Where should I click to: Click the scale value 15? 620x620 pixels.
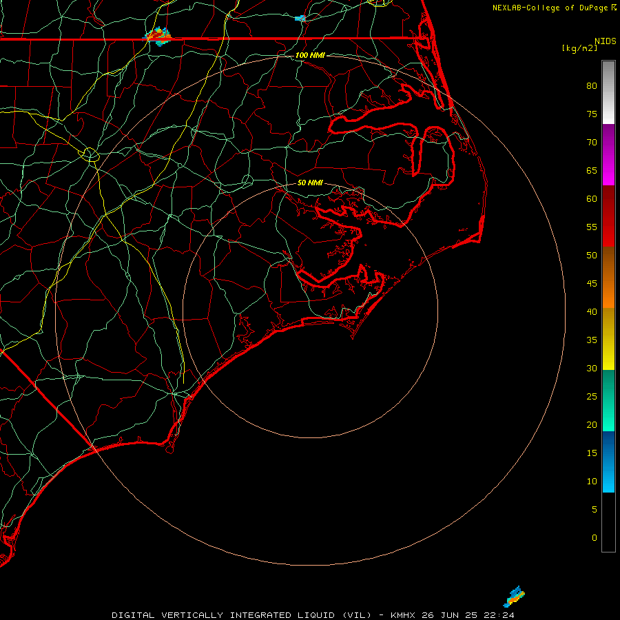pos(592,453)
